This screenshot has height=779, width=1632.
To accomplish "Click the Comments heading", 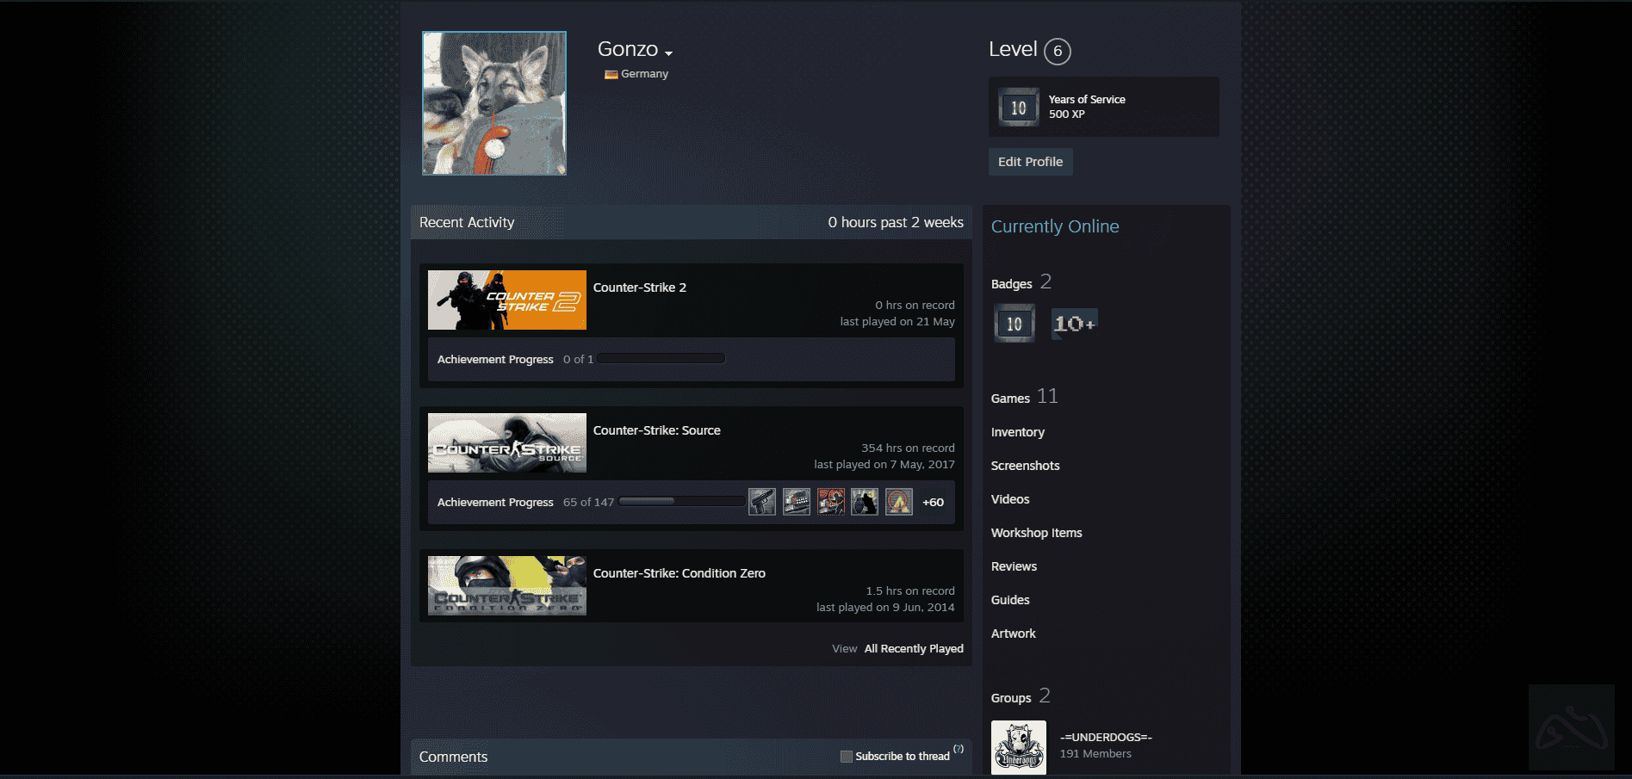I will pos(453,757).
